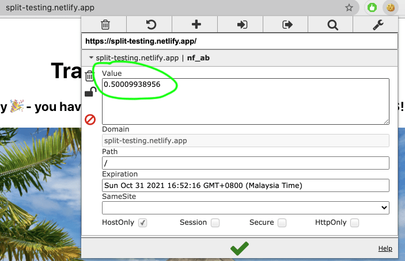This screenshot has height=261, width=405.
Task: Click the red block cookie icon
Action: [x=90, y=120]
